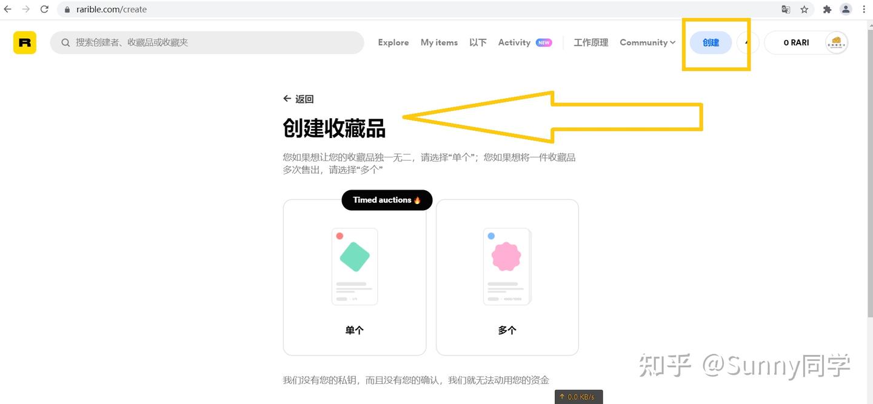Open the My items section
Screen dimensions: 873x404
439,42
